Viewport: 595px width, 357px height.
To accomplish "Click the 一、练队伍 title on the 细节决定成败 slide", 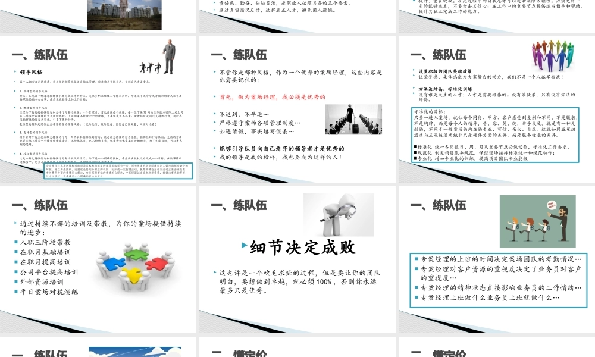I will (239, 205).
